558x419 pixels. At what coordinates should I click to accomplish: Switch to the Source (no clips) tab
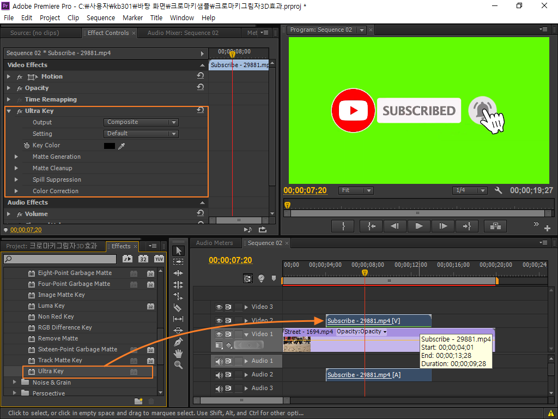[x=34, y=33]
